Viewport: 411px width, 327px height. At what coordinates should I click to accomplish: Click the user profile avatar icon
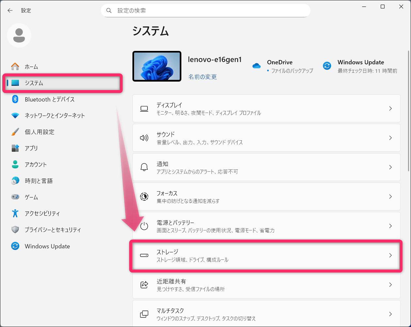click(x=19, y=35)
